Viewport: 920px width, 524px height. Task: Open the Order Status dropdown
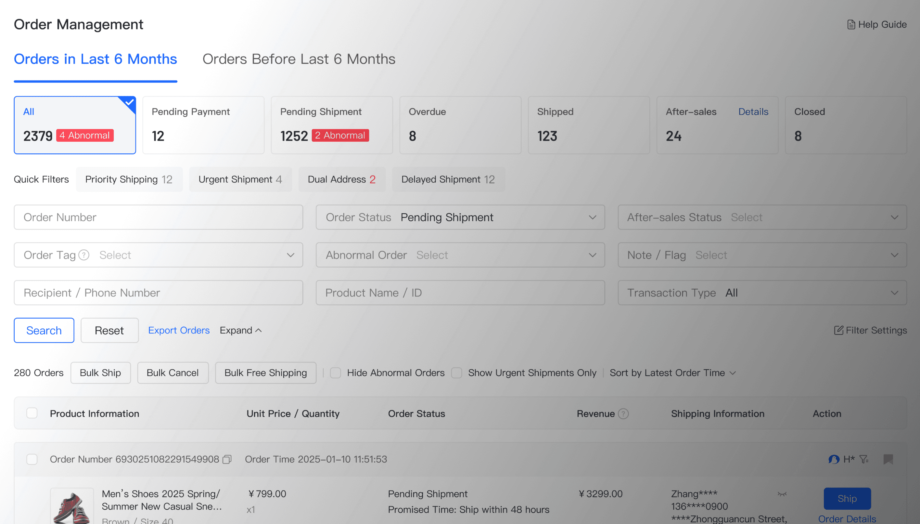(460, 217)
